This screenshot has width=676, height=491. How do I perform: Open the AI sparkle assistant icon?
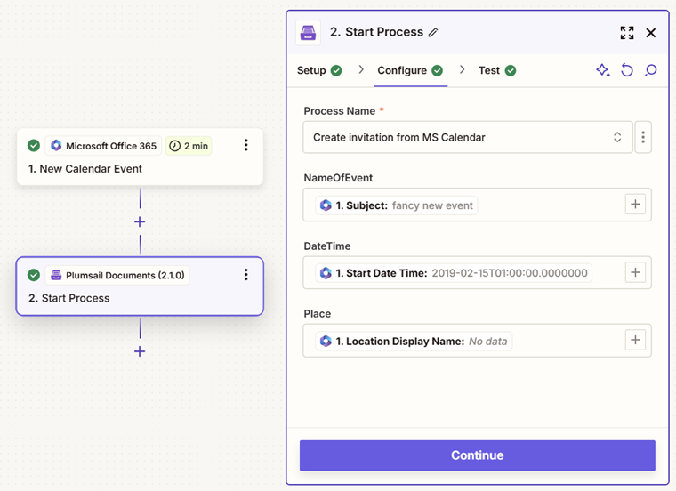[603, 70]
